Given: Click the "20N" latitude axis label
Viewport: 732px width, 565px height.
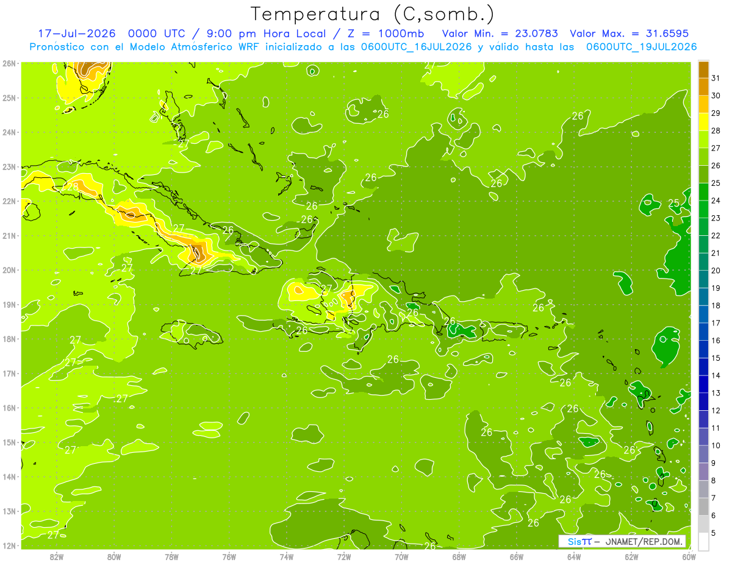Looking at the screenshot, I should click(x=9, y=270).
